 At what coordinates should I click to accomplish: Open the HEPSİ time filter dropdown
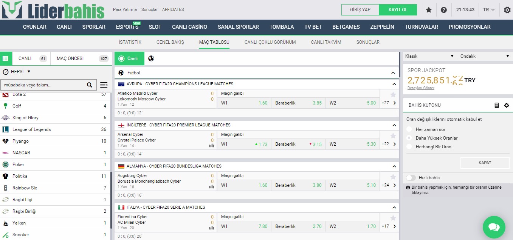(x=17, y=72)
